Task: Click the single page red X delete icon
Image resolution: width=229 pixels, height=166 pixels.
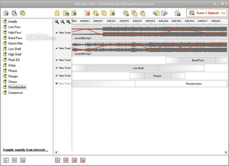Action: (87, 13)
